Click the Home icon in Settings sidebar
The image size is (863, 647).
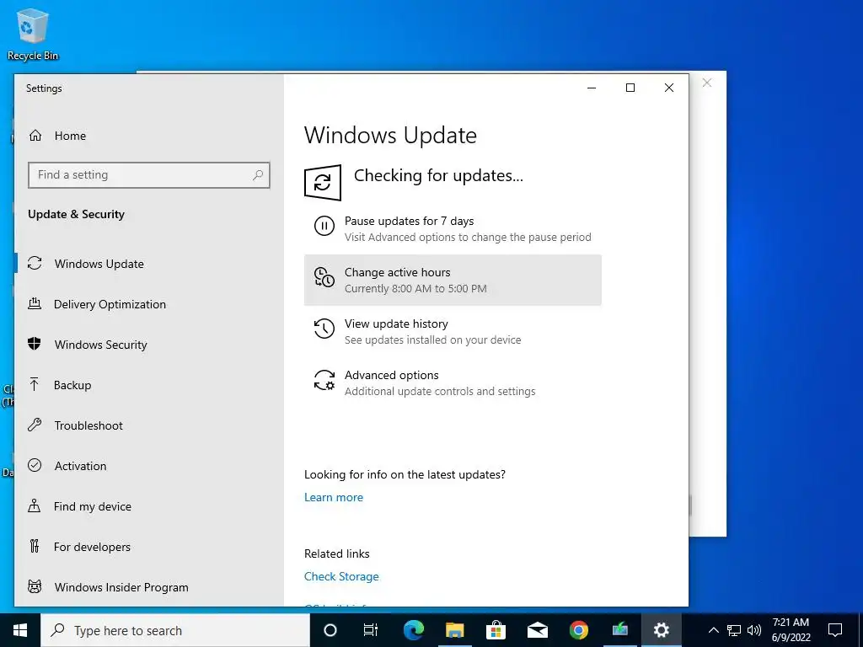coord(35,136)
